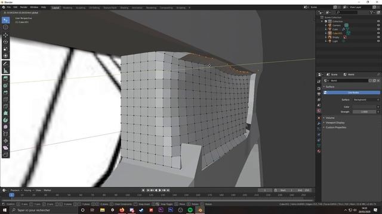Open Render properties tab
Viewport: 382px width, 214px height.
click(319, 89)
